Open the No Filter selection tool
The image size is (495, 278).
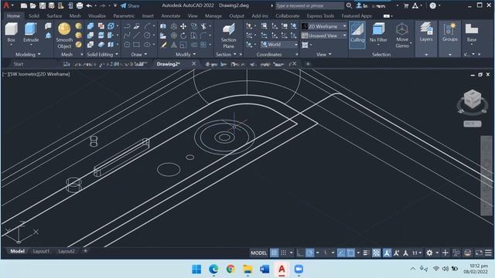[378, 33]
